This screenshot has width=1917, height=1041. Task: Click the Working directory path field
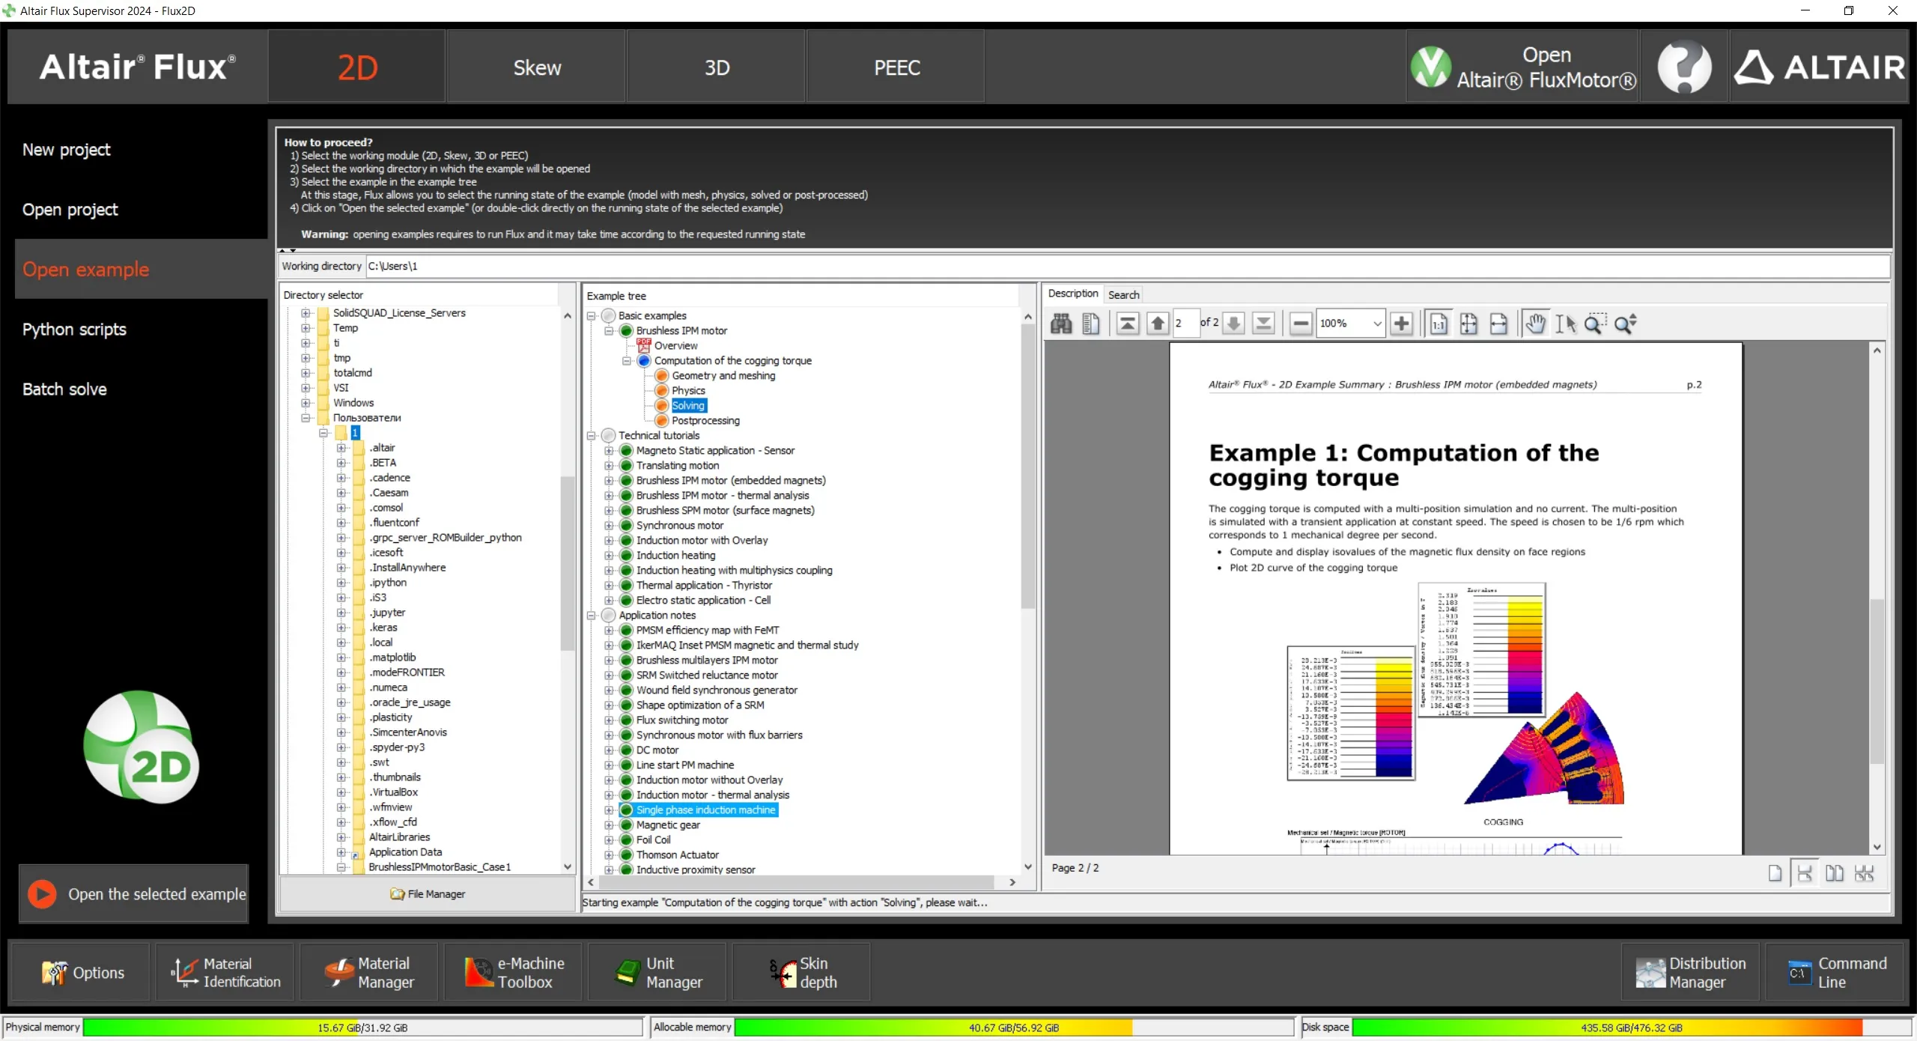[1127, 266]
